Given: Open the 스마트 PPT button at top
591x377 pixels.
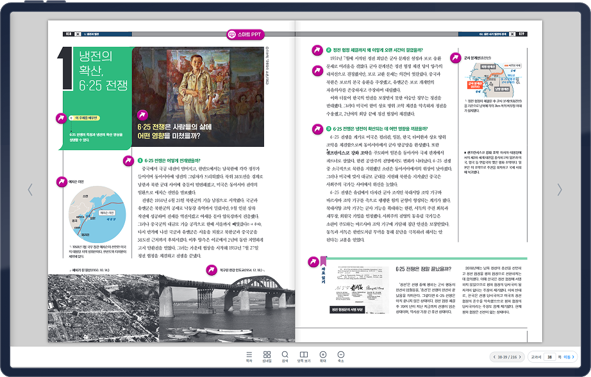Looking at the screenshot, I should pos(246,35).
